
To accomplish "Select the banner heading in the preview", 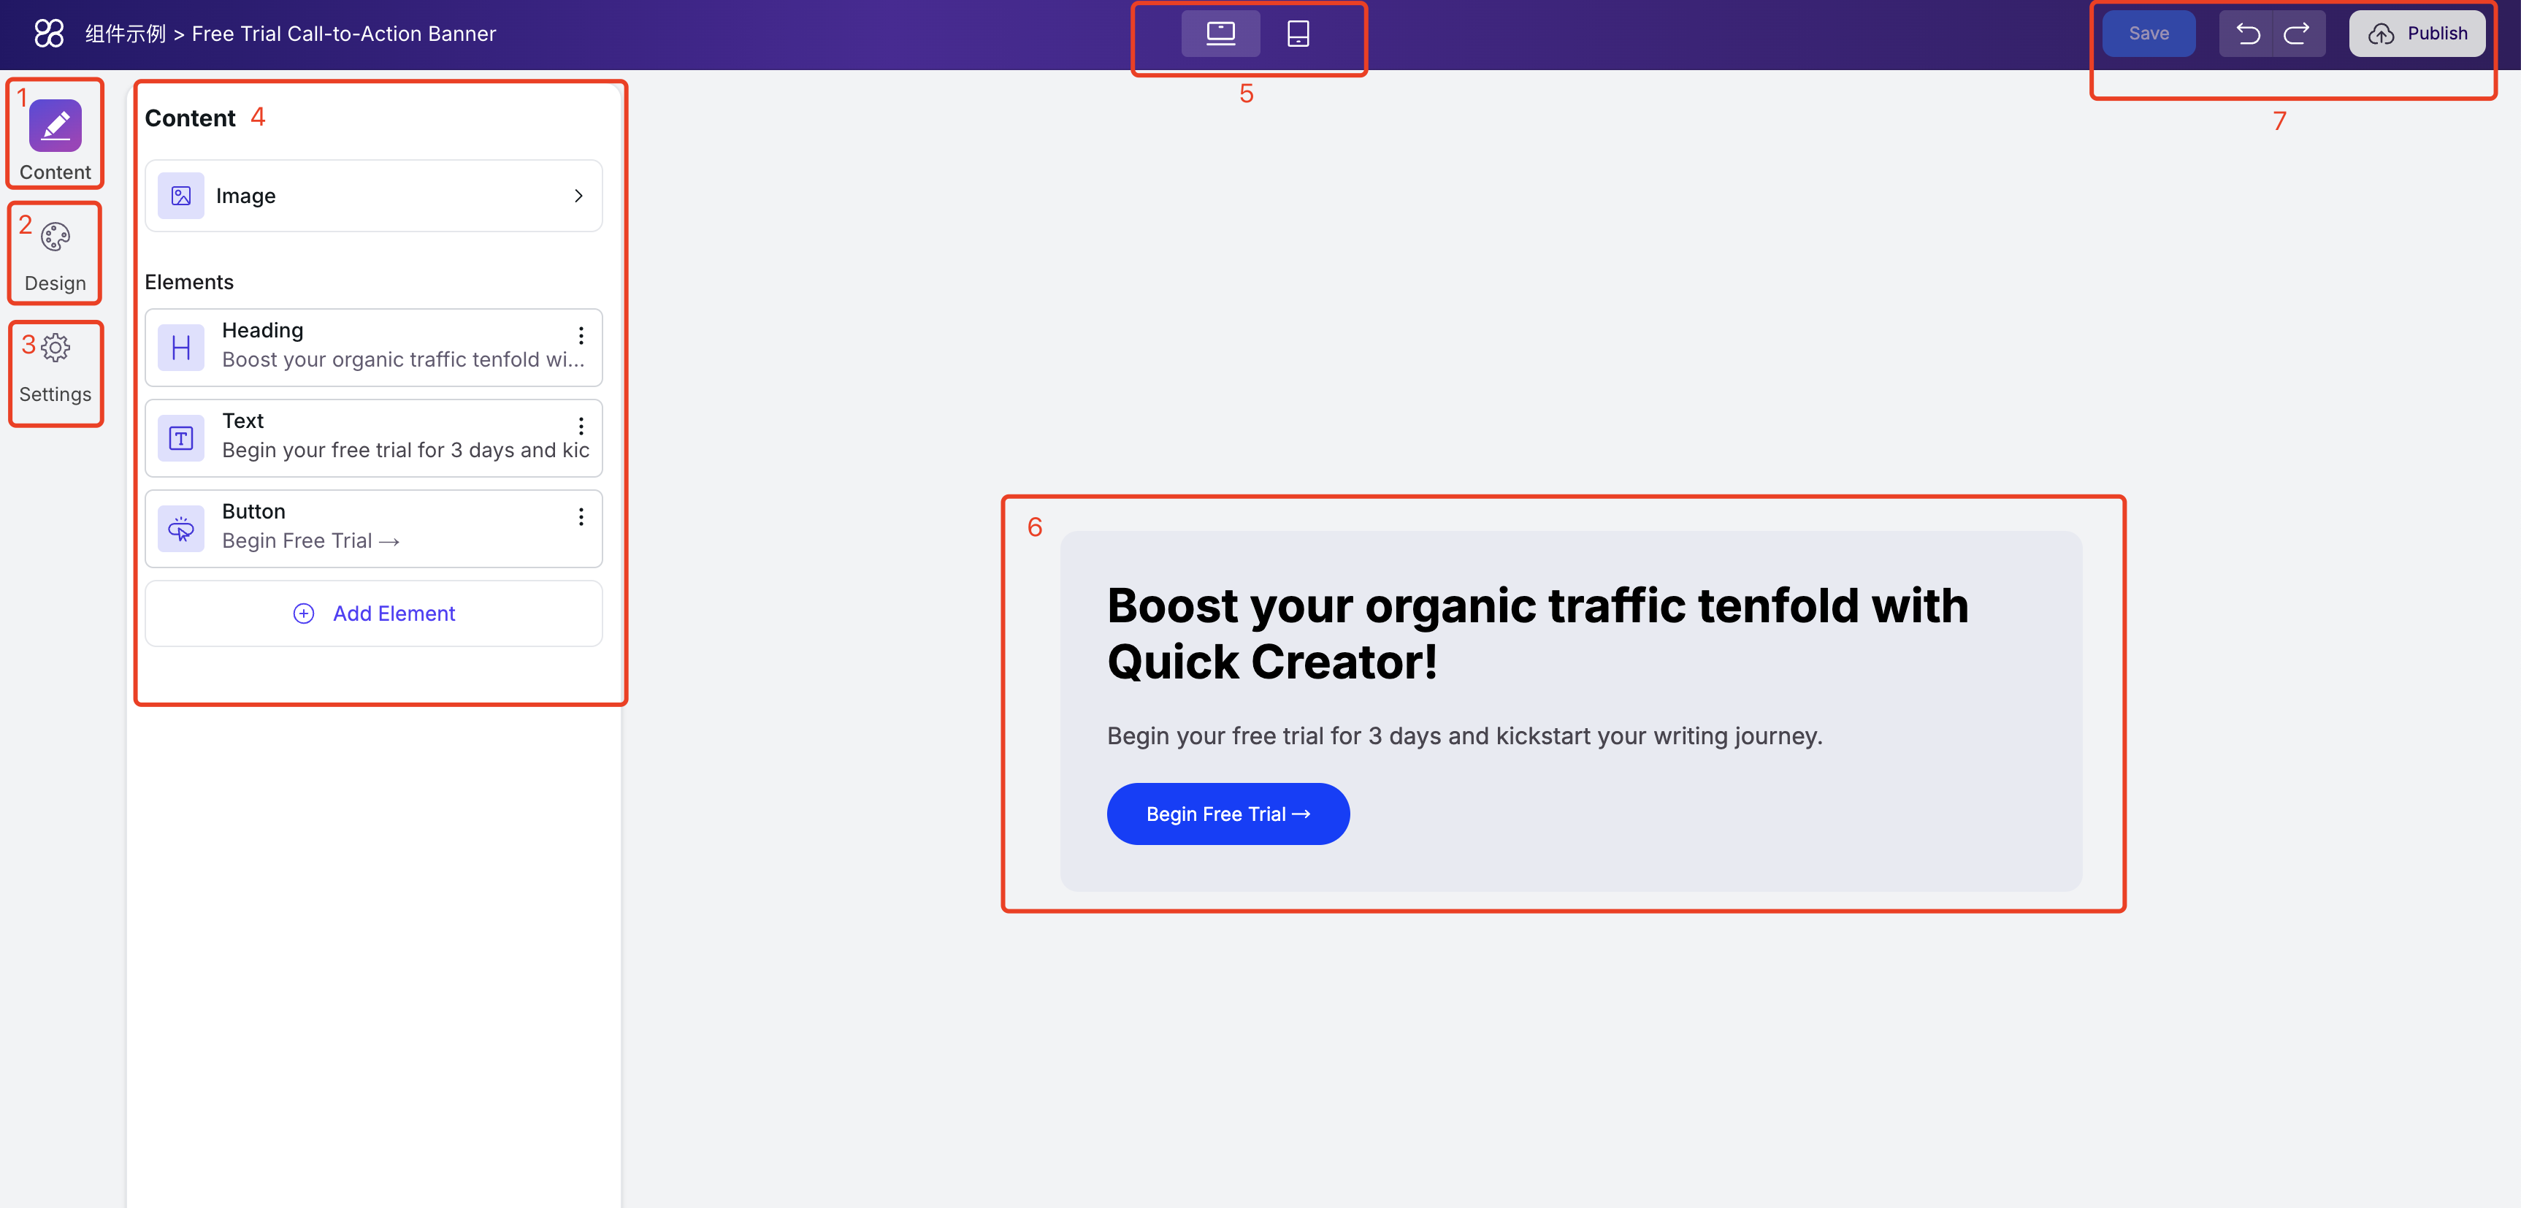I will [1537, 633].
